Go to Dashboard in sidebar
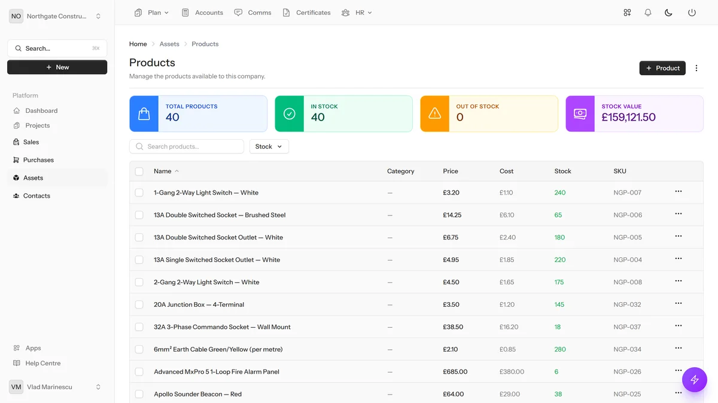Viewport: 718px width, 403px height. tap(57, 110)
